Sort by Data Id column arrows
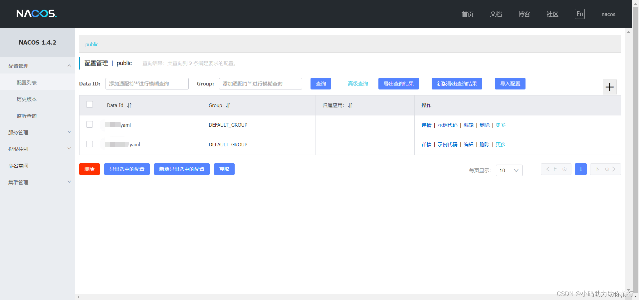Viewport: 639px width, 300px height. click(x=129, y=105)
